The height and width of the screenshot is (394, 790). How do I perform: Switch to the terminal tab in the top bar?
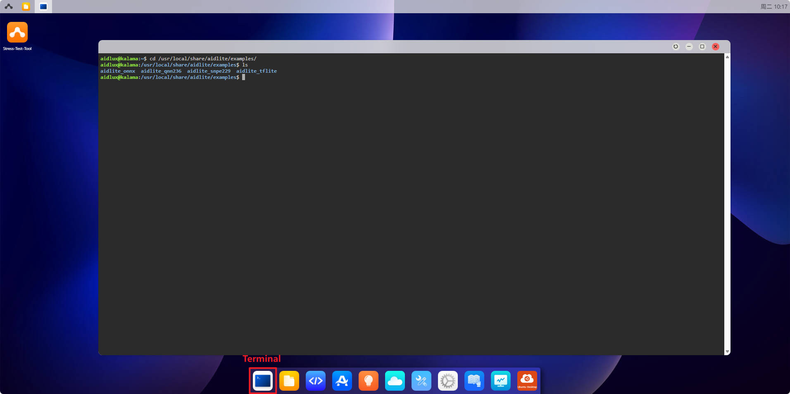coord(43,7)
